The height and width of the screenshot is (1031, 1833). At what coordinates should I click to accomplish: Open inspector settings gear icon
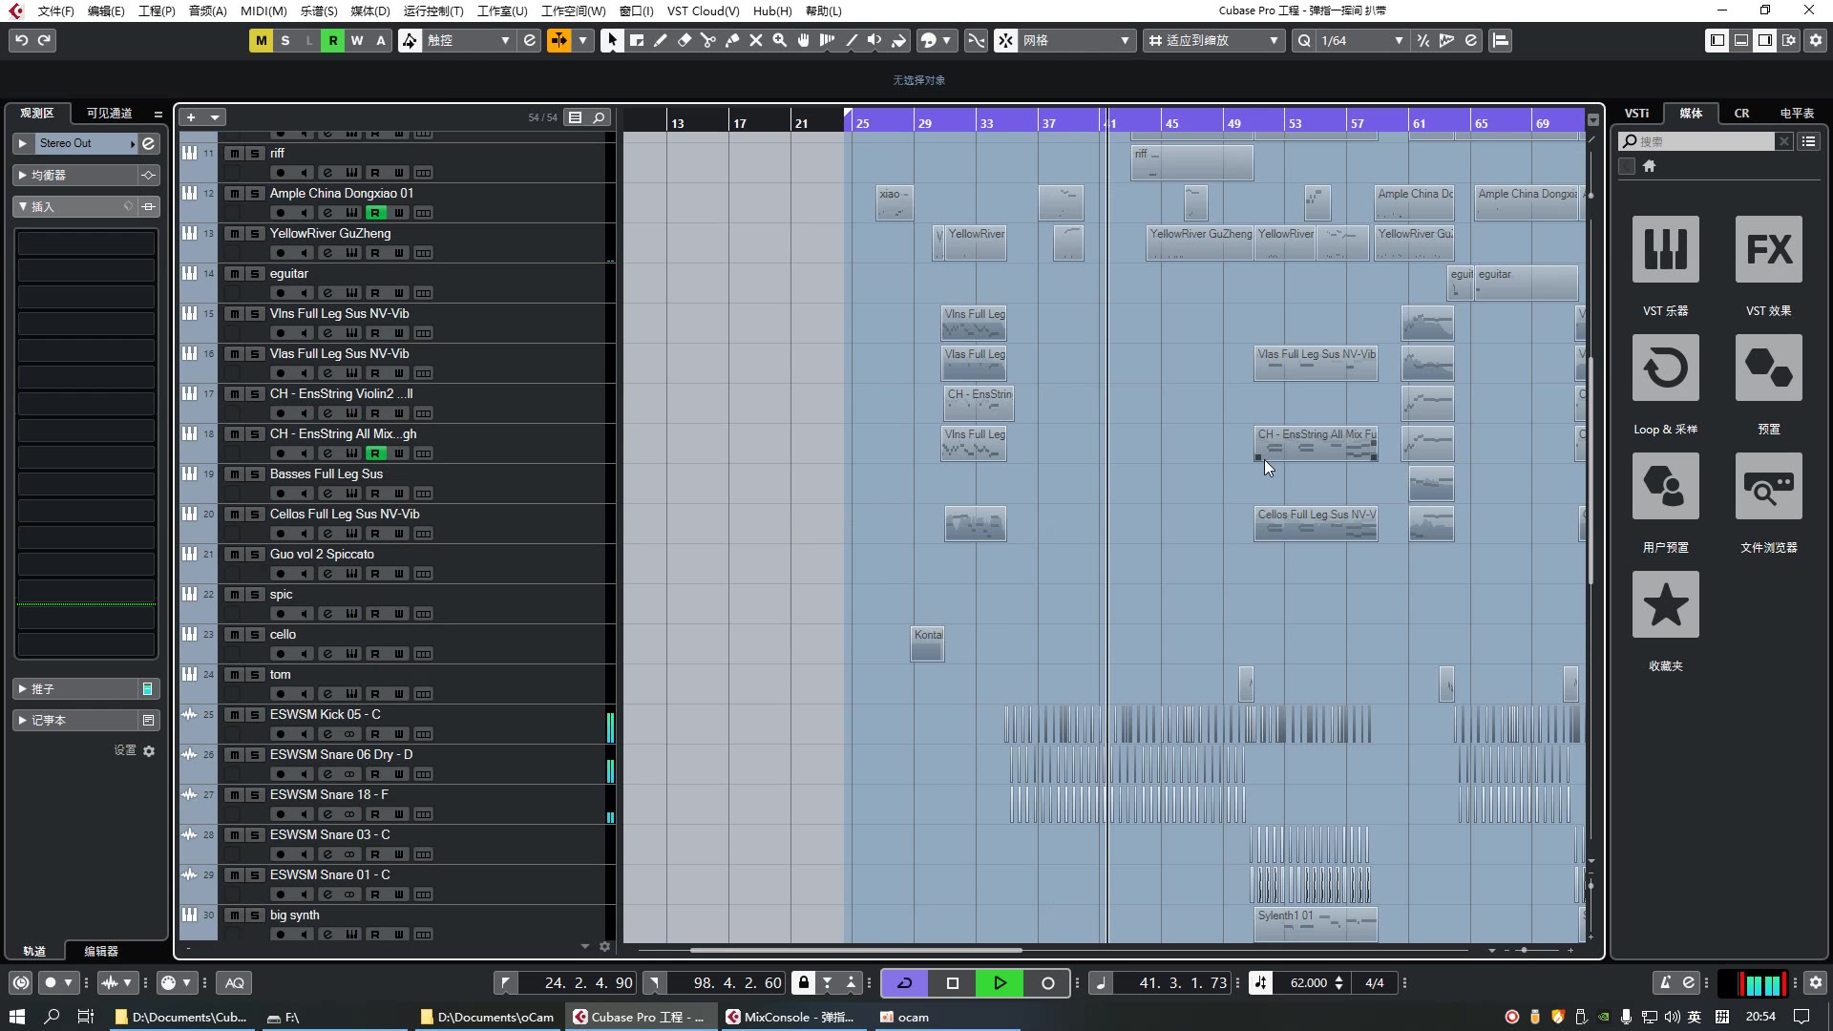point(149,751)
